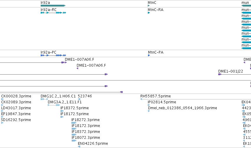Screen dimensions: 251x148
Task: Select the Ir92a-PC protein label
Action: pyautogui.click(x=48, y=52)
